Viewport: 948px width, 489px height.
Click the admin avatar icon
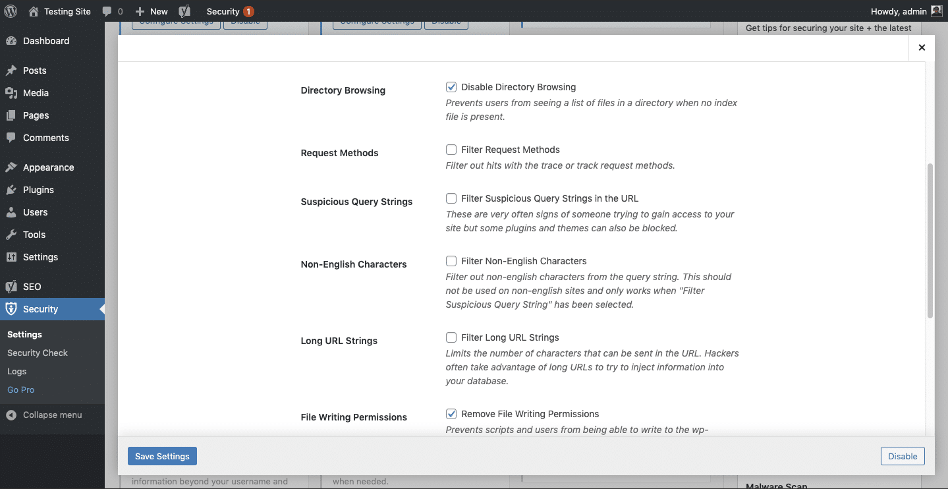936,11
